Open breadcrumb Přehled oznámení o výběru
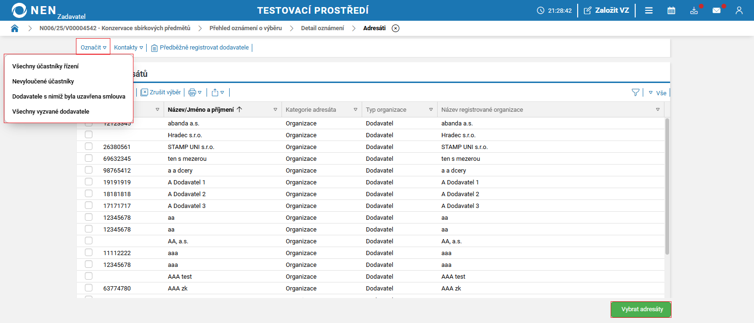Image resolution: width=754 pixels, height=323 pixels. 246,28
